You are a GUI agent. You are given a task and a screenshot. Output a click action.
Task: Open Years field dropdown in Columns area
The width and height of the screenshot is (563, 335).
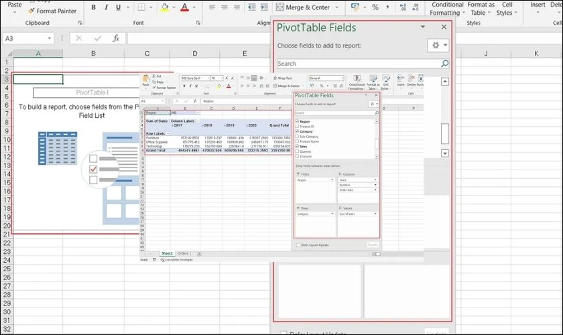375,180
